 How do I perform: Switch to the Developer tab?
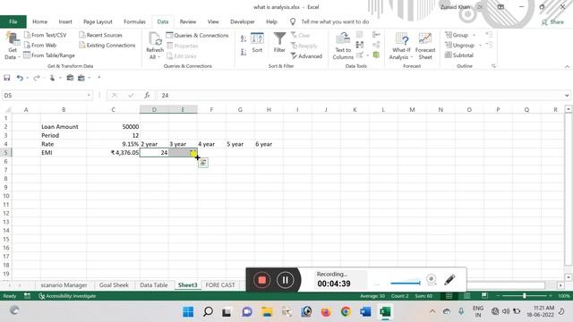point(243,21)
